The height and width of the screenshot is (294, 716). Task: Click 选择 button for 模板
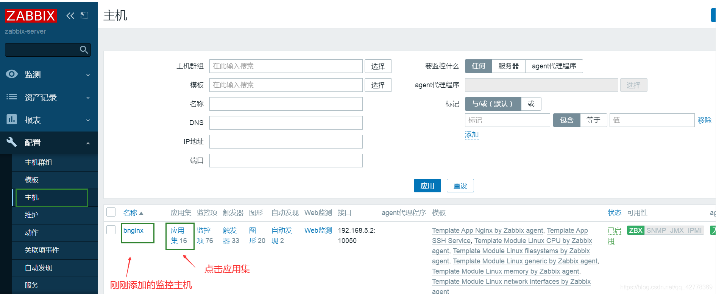tap(378, 85)
